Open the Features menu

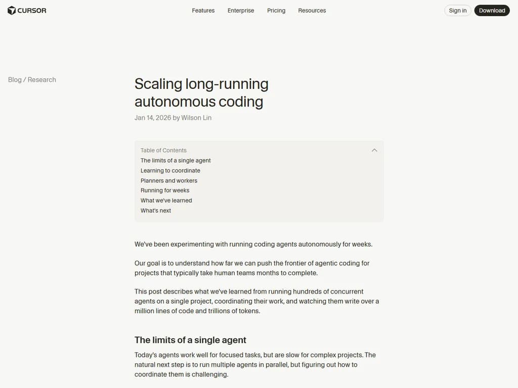pos(203,11)
